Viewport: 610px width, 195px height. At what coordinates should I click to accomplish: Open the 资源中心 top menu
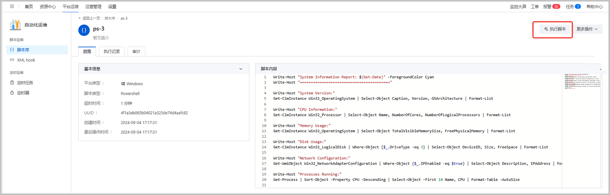pyautogui.click(x=48, y=7)
